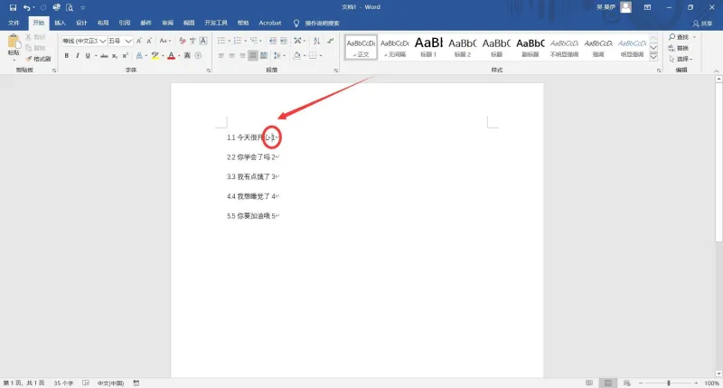Open the Acrobat ribbon tab
This screenshot has height=388, width=723.
(269, 24)
